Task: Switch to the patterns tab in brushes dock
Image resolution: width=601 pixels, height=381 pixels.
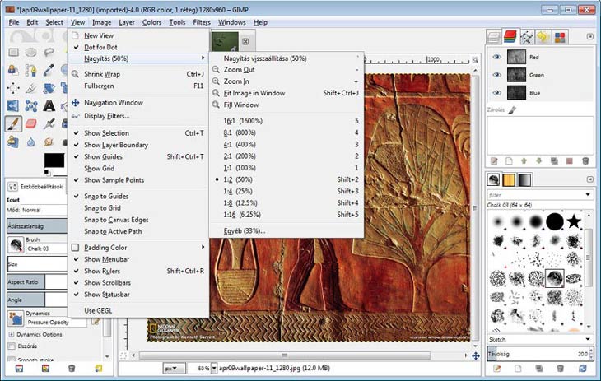Action: (509, 179)
